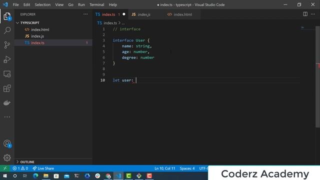Open File Explorer from taskbar
The image size is (320, 180).
(46, 175)
